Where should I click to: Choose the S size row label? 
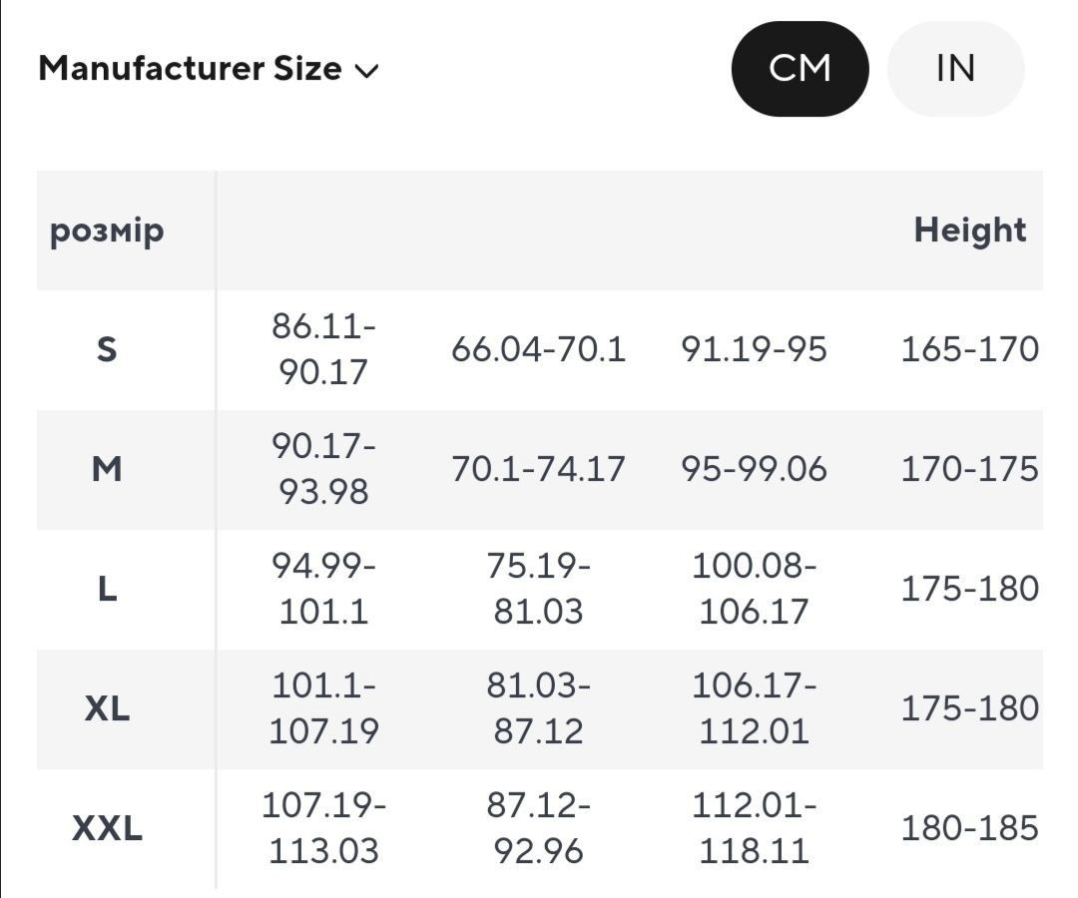(x=107, y=349)
